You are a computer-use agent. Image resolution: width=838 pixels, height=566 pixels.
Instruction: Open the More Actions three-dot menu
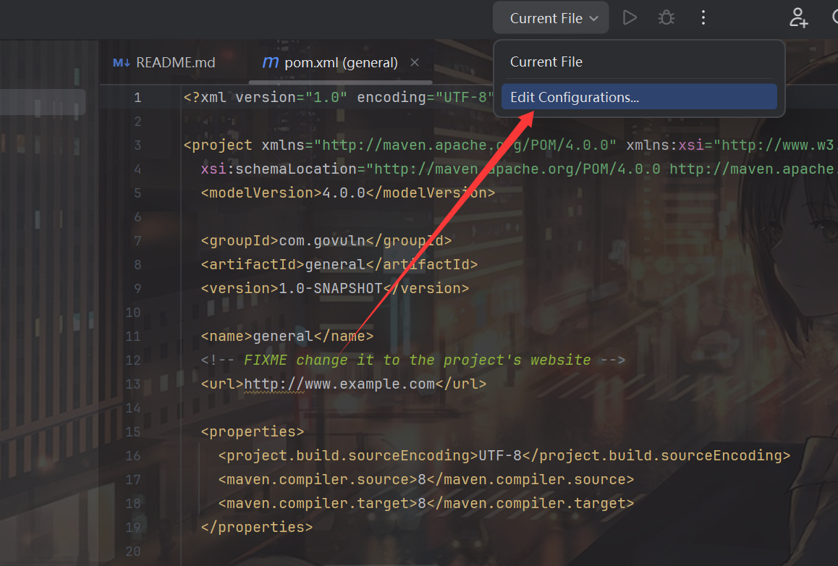pos(703,18)
